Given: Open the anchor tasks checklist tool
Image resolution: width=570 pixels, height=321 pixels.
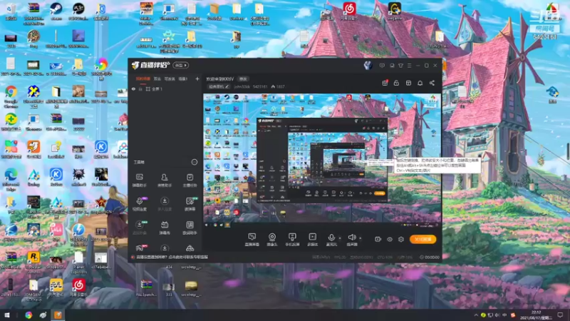Looking at the screenshot, I should point(190,180).
